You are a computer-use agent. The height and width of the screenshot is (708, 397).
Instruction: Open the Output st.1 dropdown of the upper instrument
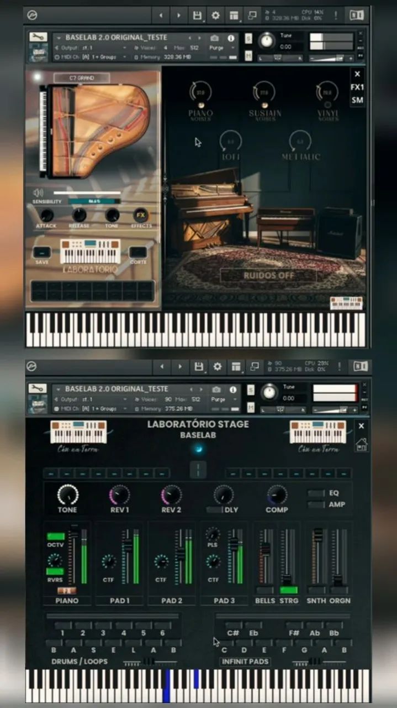pos(91,48)
